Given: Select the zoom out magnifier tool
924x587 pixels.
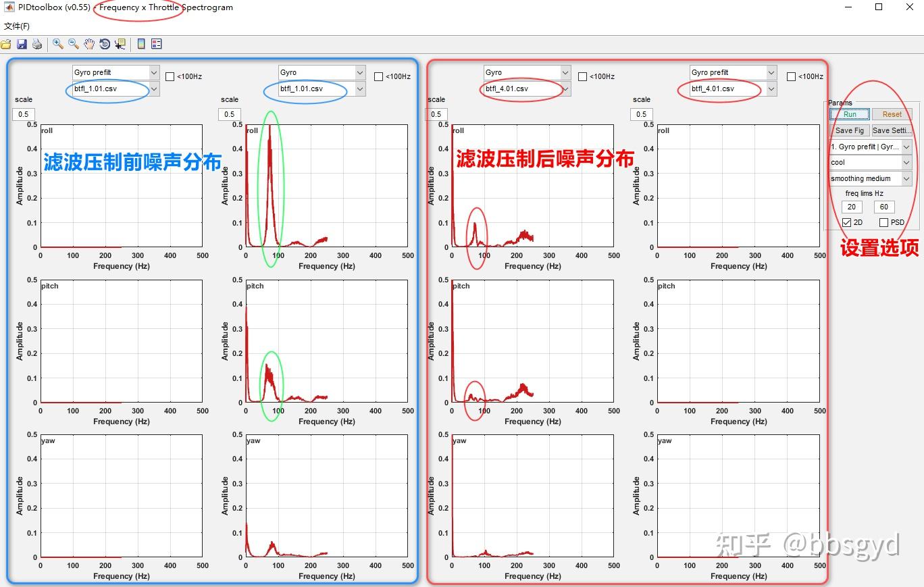Looking at the screenshot, I should [x=74, y=44].
